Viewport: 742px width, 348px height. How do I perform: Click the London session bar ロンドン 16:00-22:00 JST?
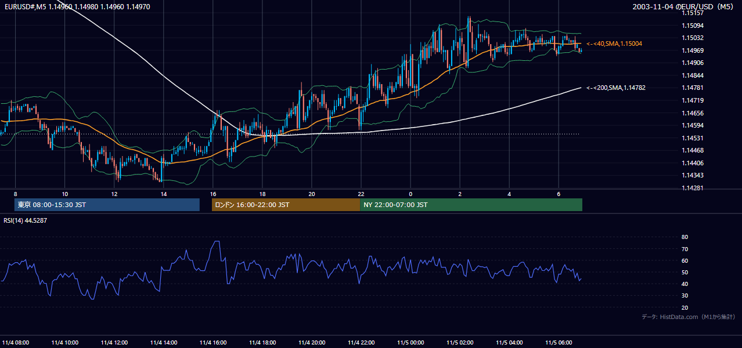point(286,205)
